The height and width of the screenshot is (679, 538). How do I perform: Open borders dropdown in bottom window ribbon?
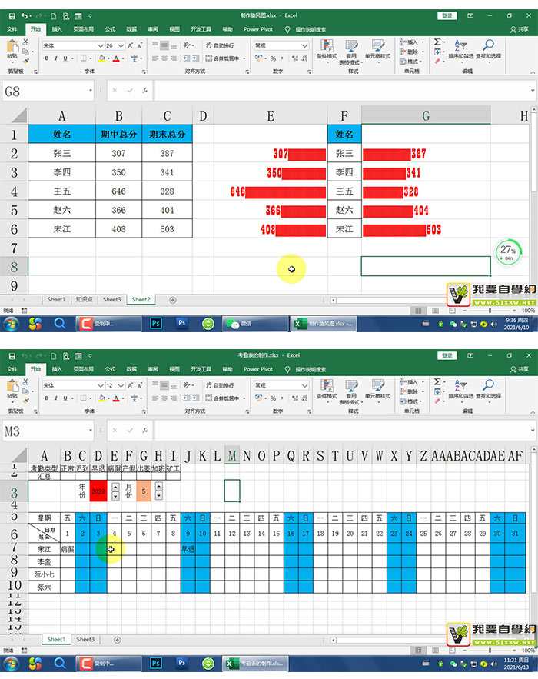pos(91,398)
